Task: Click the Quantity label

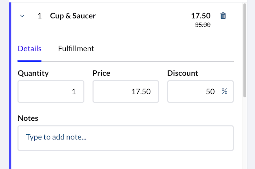Action: tap(33, 73)
